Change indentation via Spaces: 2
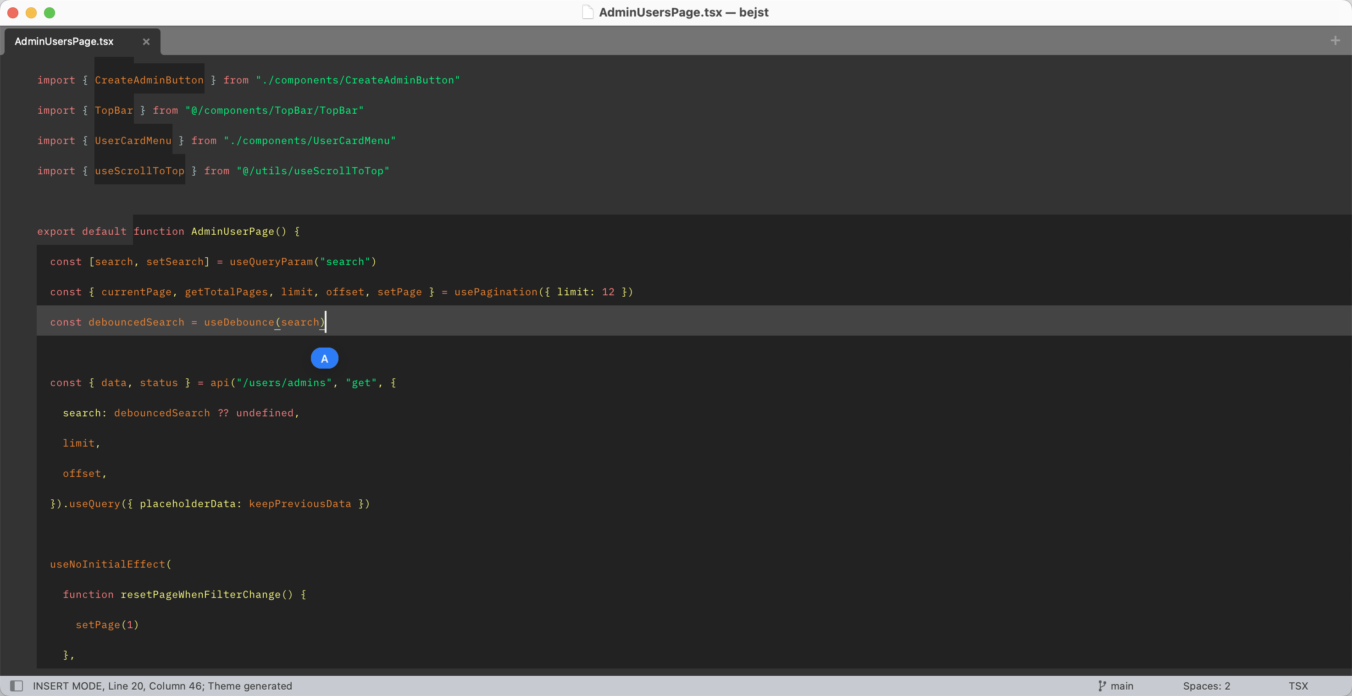Image resolution: width=1352 pixels, height=696 pixels. click(1206, 685)
